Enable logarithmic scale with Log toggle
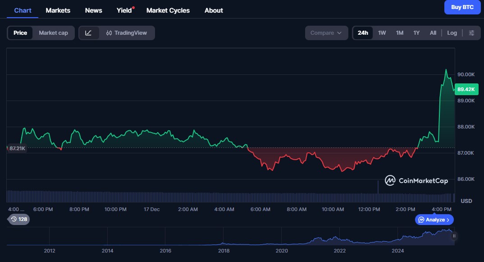The width and height of the screenshot is (484, 262). tap(452, 32)
